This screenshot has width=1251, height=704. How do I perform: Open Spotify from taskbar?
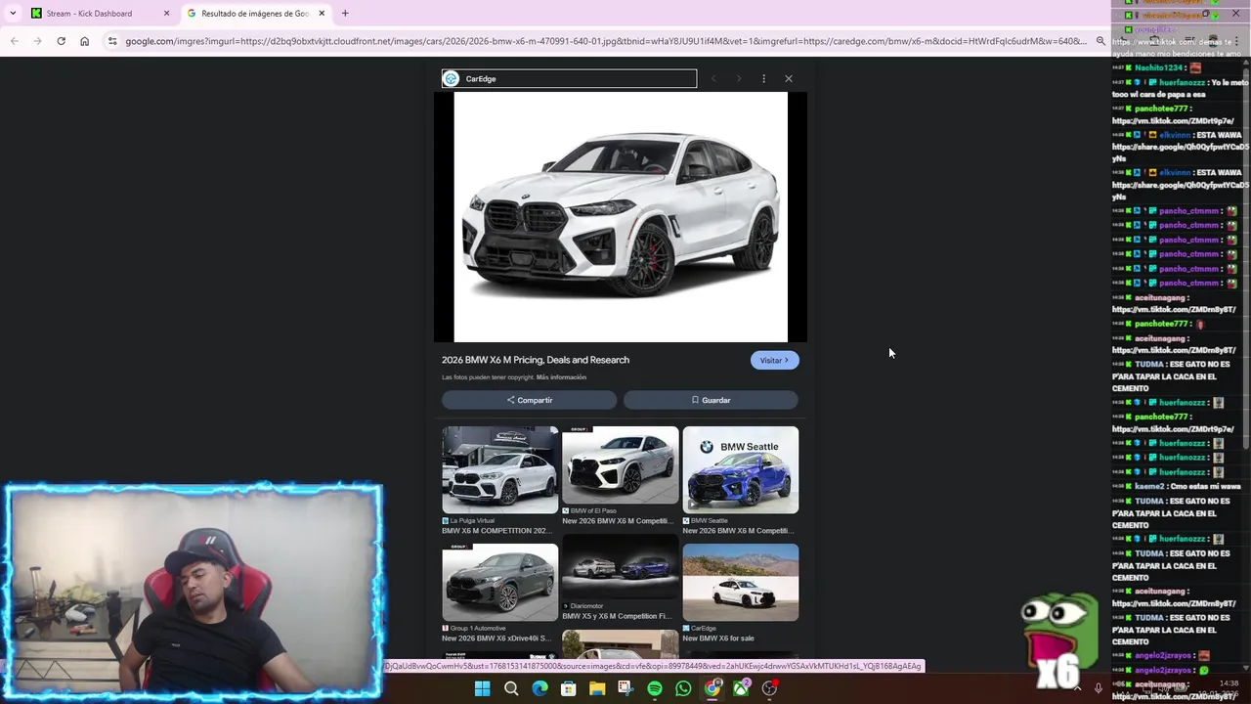point(655,689)
